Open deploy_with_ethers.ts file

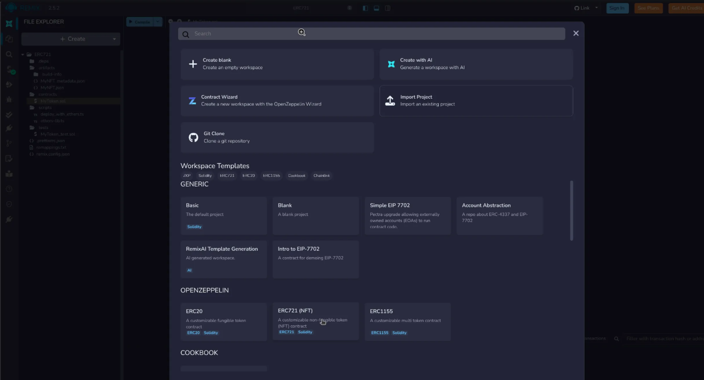[62, 114]
